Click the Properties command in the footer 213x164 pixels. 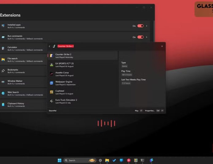150,110
